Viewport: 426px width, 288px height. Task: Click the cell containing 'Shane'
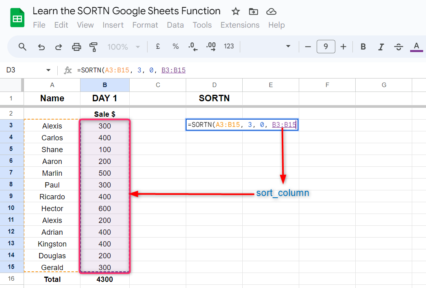[x=52, y=150]
